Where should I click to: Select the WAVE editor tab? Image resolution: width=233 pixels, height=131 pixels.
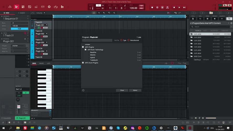pyautogui.click(x=41, y=63)
